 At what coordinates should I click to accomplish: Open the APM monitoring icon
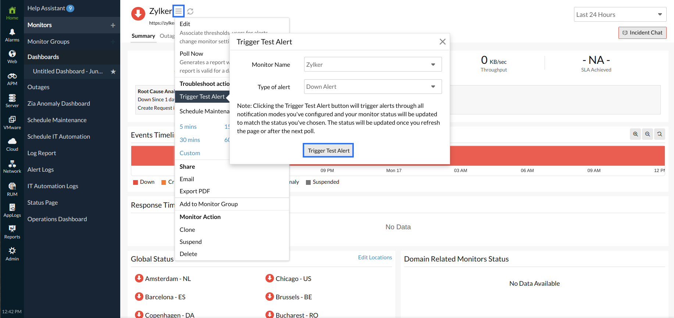12,79
